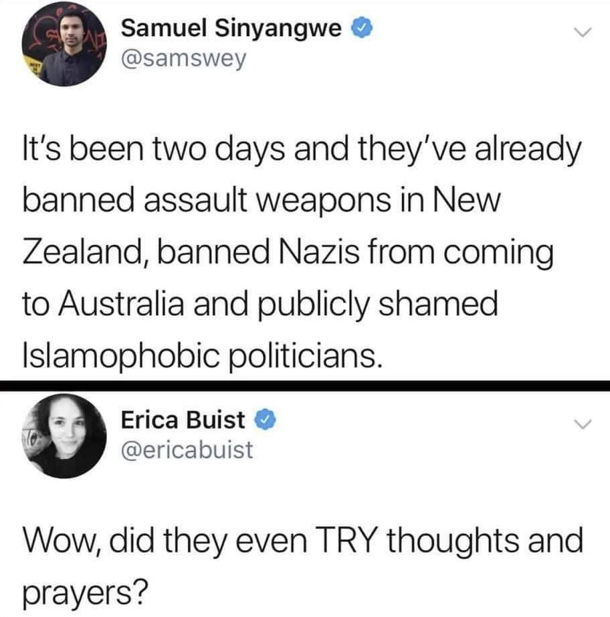Click the word 'Australia' in the tweet
This screenshot has width=610, height=617.
coord(122,303)
